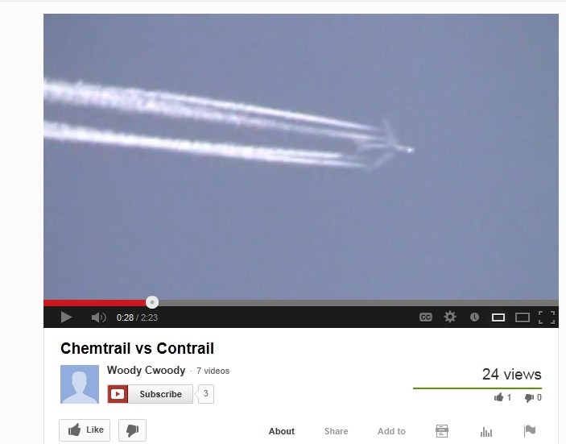Switch to small player size
Screen dimensions: 566x444
[498, 317]
